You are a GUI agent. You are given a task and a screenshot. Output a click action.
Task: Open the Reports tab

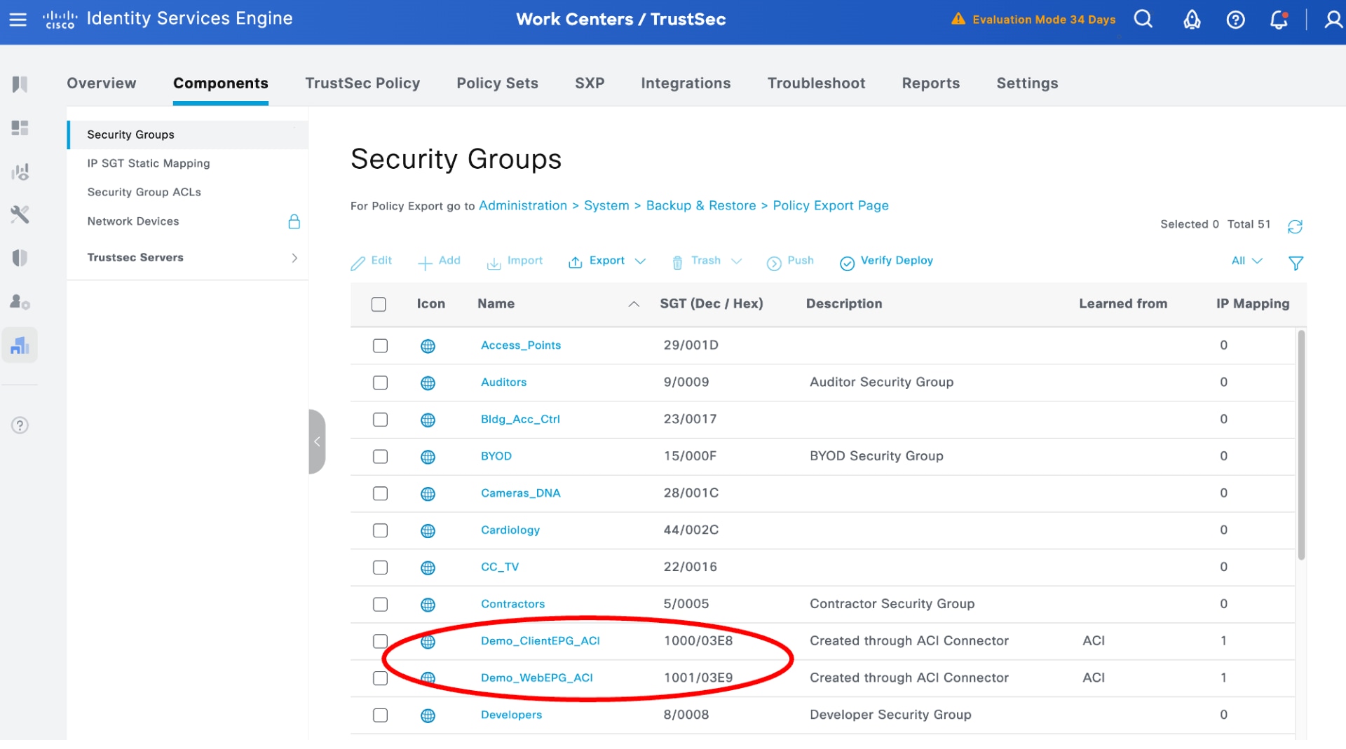[930, 83]
